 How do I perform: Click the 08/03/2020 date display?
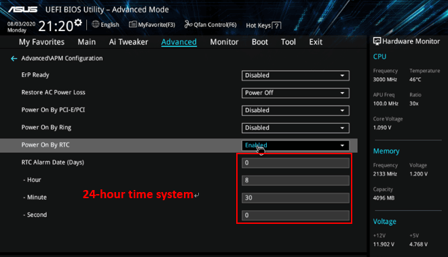point(21,24)
